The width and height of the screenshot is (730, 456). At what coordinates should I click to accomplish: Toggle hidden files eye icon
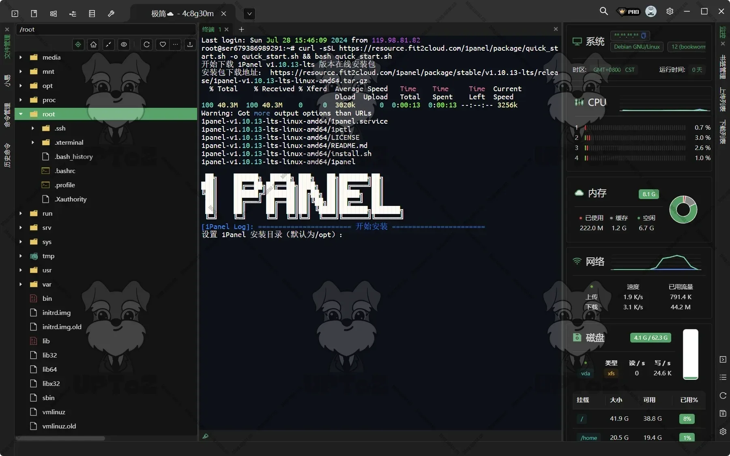point(124,45)
